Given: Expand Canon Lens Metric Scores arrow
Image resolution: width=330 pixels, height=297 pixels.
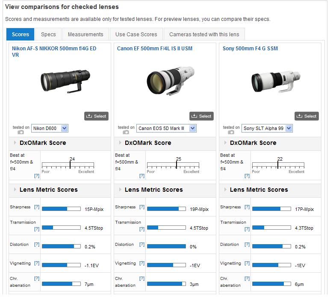Looking at the screenshot, I should click(x=120, y=190).
